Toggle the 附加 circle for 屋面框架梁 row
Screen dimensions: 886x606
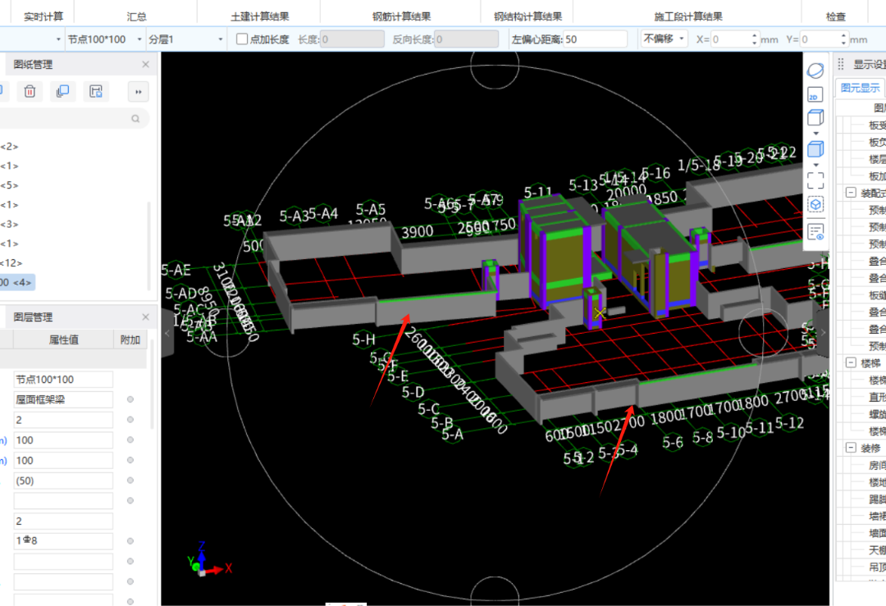coord(130,399)
